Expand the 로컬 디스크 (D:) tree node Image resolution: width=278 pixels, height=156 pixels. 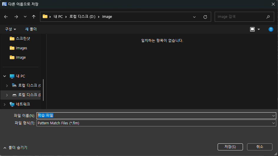[x=7, y=95]
